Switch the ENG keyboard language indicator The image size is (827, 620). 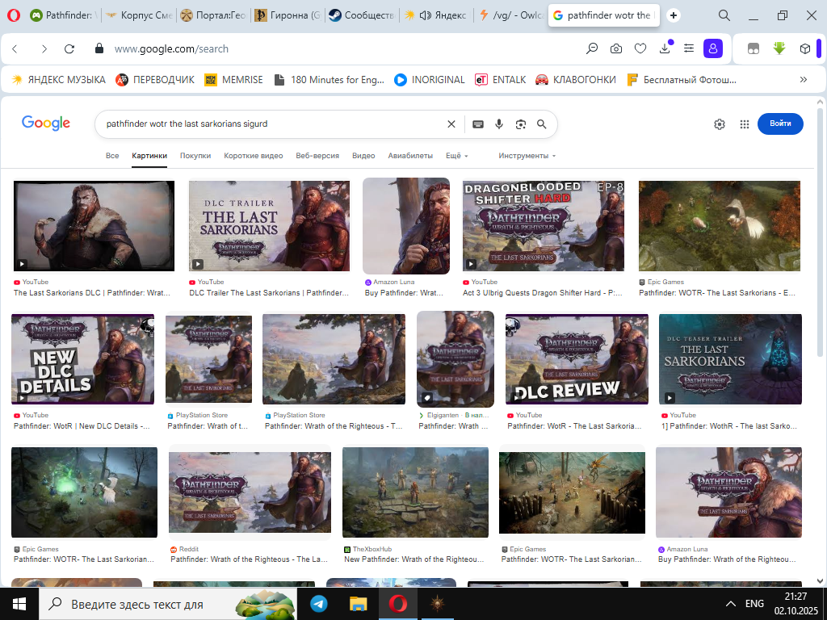point(754,604)
